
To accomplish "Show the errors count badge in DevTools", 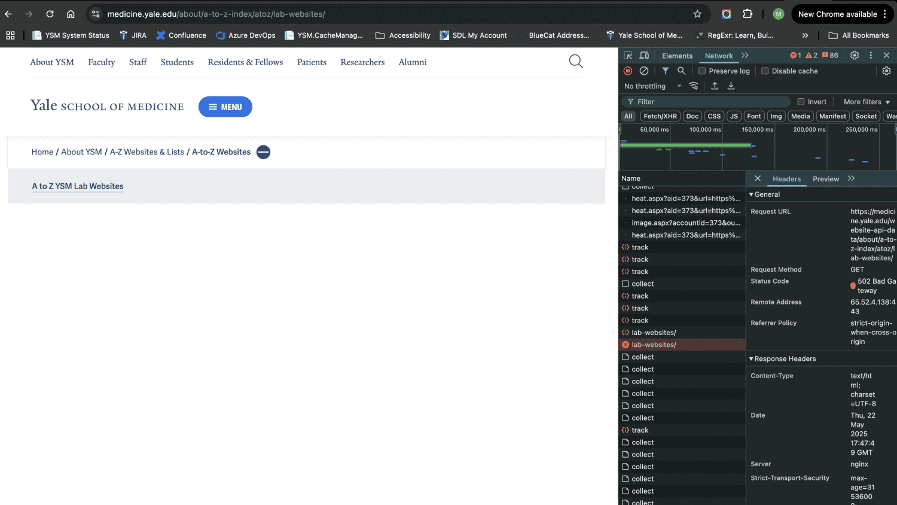I will pyautogui.click(x=795, y=55).
